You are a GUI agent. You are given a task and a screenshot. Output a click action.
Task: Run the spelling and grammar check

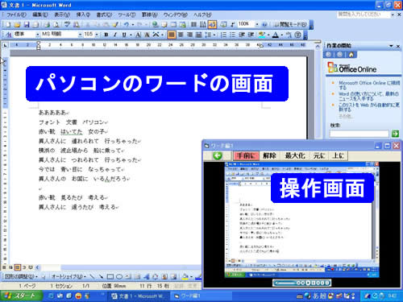click(67, 25)
